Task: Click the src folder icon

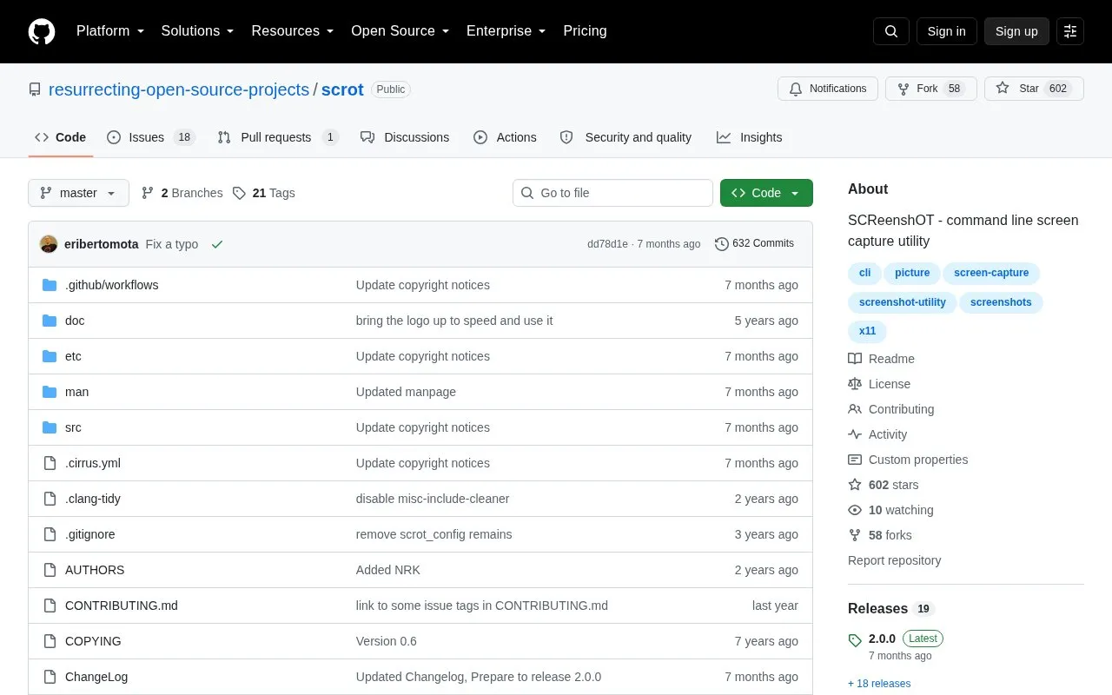Action: pyautogui.click(x=50, y=427)
